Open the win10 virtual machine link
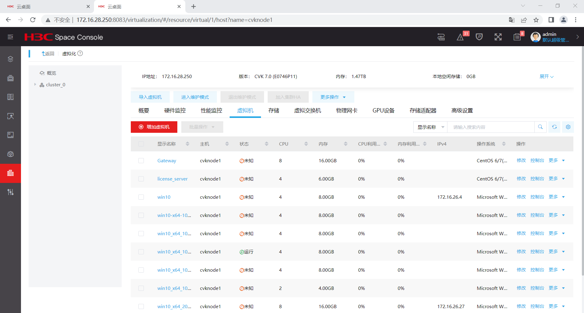 pyautogui.click(x=164, y=197)
